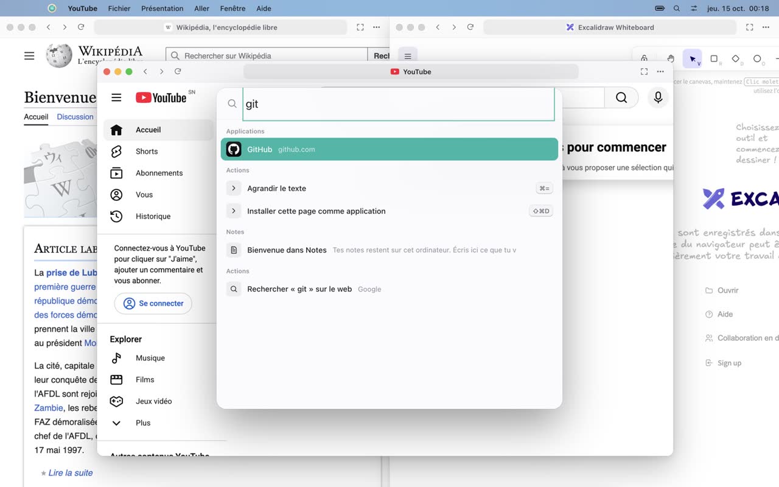Open GitHub application result
This screenshot has height=487, width=779.
point(389,149)
